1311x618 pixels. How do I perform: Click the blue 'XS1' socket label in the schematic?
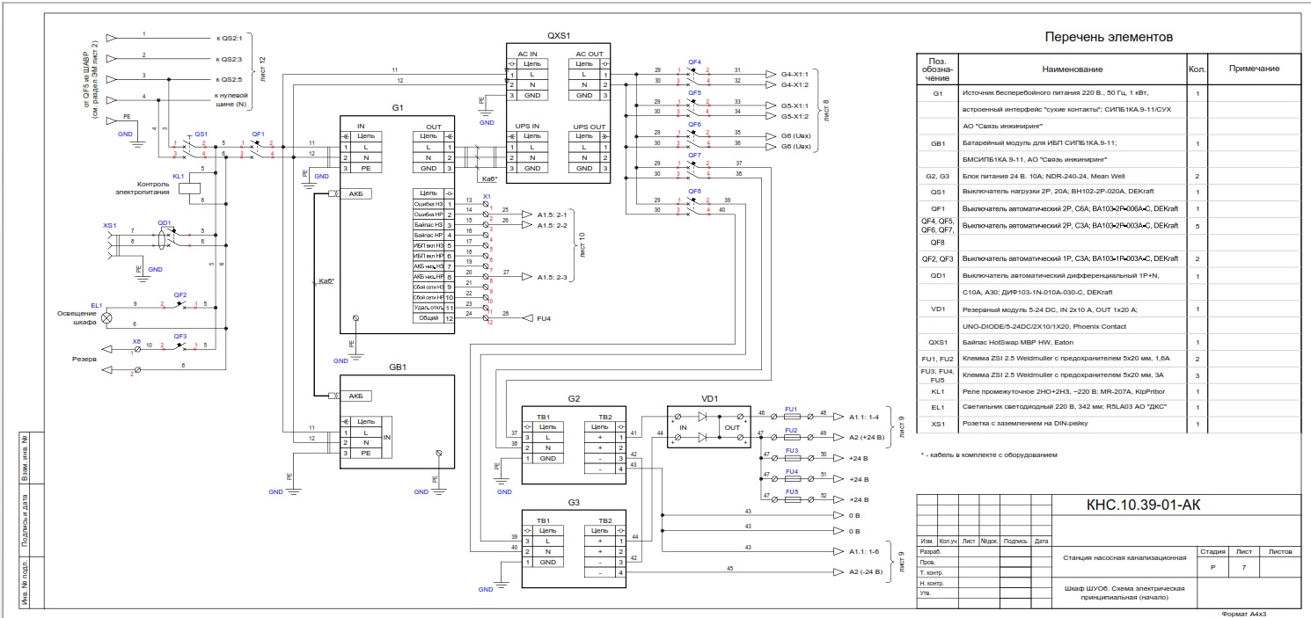tap(109, 226)
